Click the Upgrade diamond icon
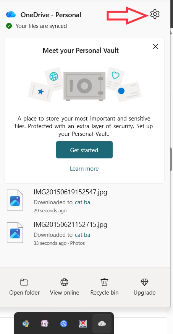 pos(144,282)
